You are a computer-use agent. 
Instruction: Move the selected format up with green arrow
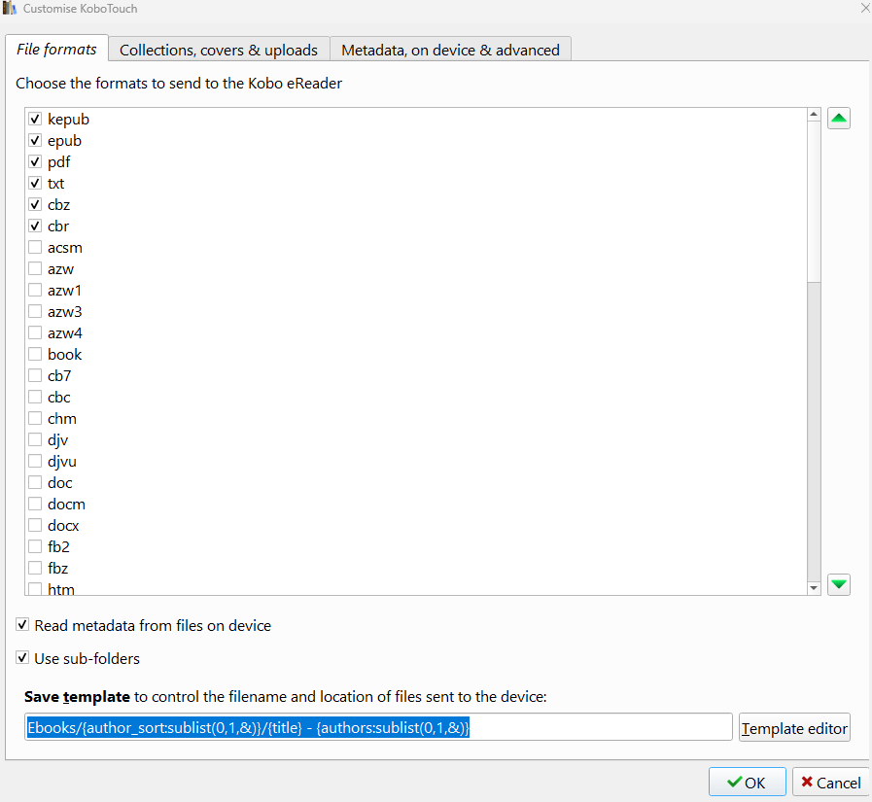tap(839, 118)
